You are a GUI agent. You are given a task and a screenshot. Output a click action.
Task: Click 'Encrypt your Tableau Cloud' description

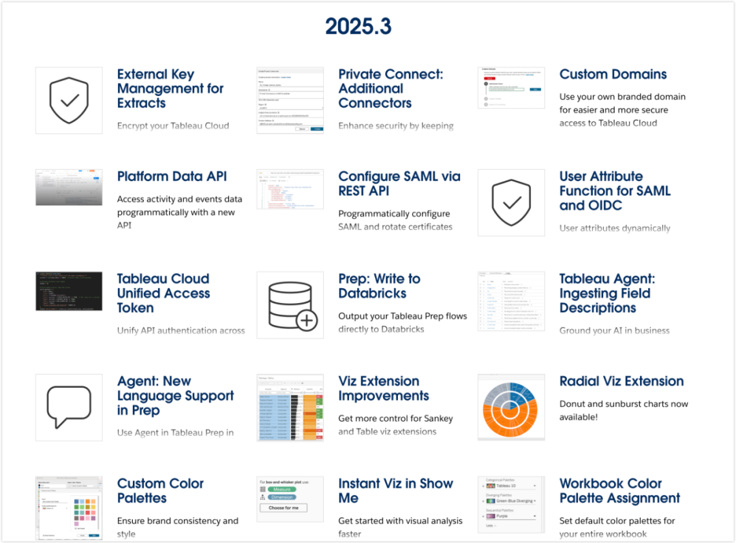pos(173,126)
